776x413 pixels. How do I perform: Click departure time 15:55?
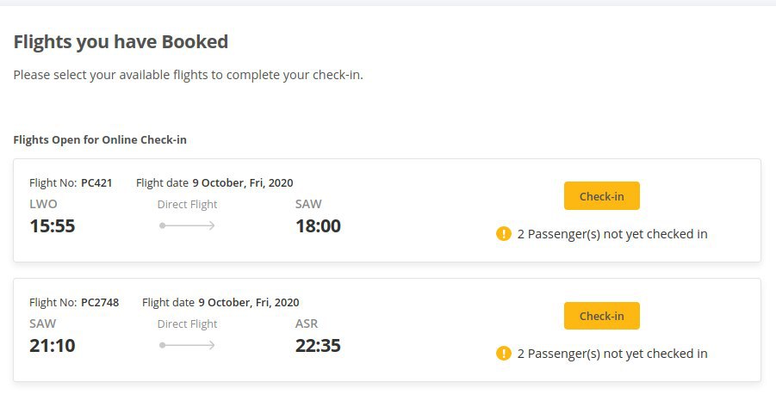click(x=53, y=226)
